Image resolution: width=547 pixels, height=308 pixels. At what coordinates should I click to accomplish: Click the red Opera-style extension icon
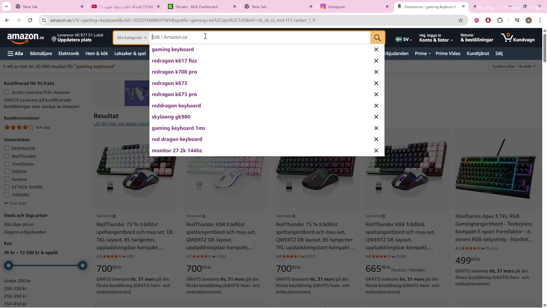(488, 20)
